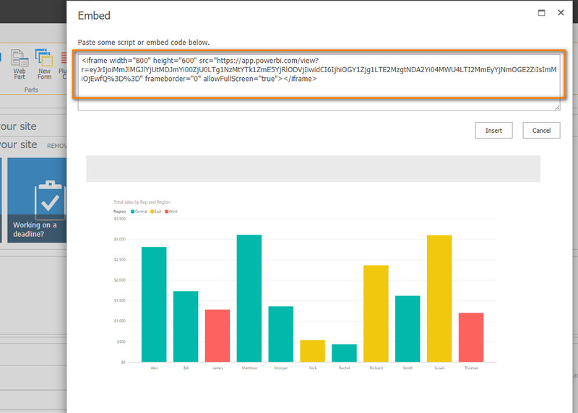Click Susan's tall yellow bar
This screenshot has height=413, width=578.
click(x=439, y=298)
